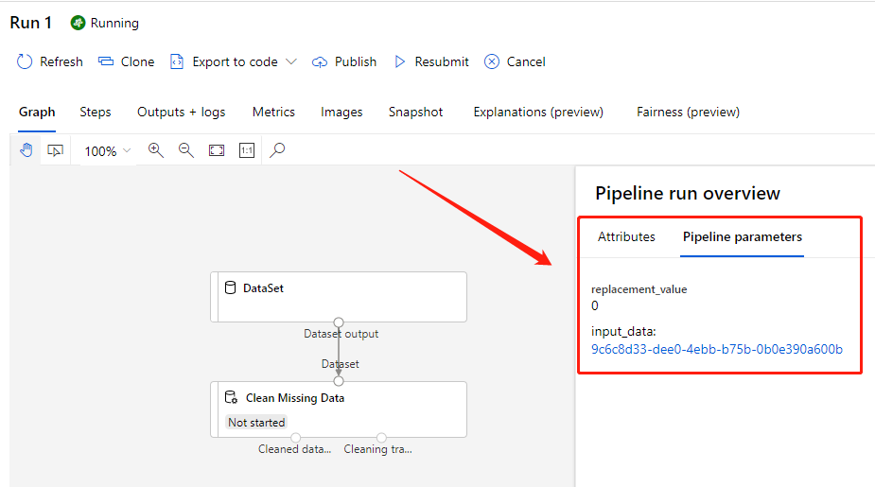Open the Metrics tab
875x487 pixels.
click(x=273, y=112)
